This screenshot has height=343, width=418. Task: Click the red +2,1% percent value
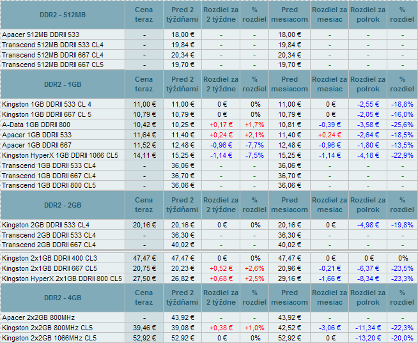pyautogui.click(x=254, y=135)
